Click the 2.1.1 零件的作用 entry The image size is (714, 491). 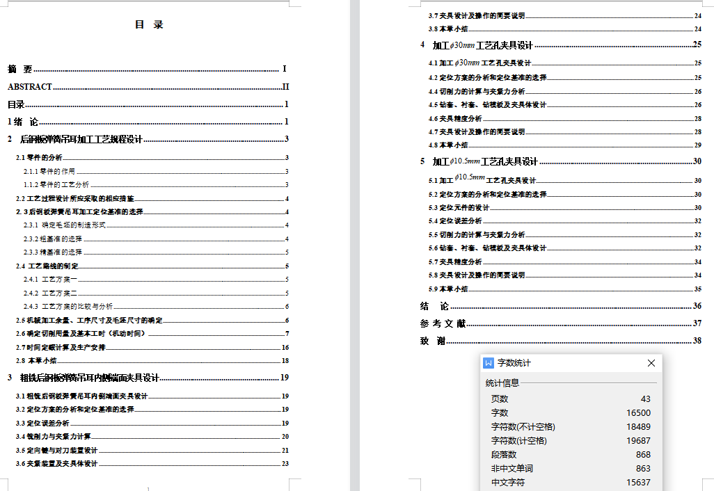tap(156, 171)
